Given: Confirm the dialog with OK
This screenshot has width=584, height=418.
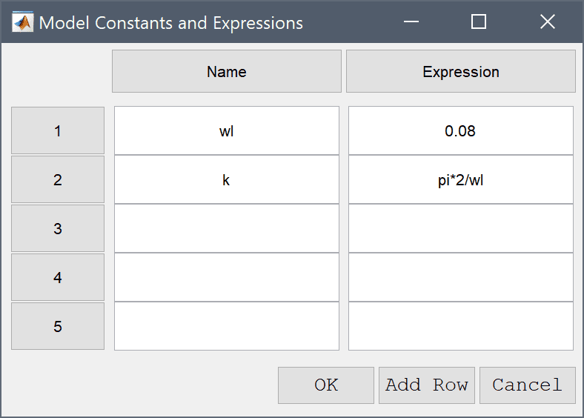Looking at the screenshot, I should (x=326, y=385).
